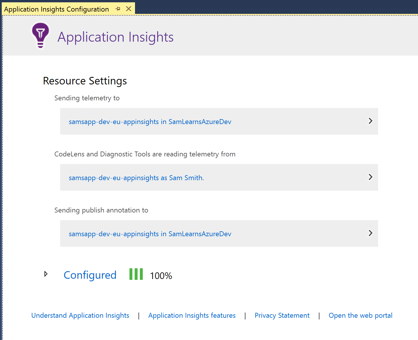Pin the Application Insights Configuration tab
Viewport: 418px width, 340px height.
[x=118, y=9]
